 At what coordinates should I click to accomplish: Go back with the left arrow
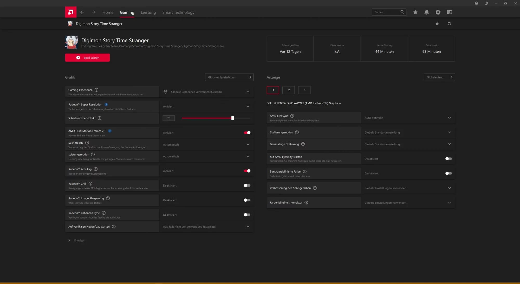coord(82,12)
